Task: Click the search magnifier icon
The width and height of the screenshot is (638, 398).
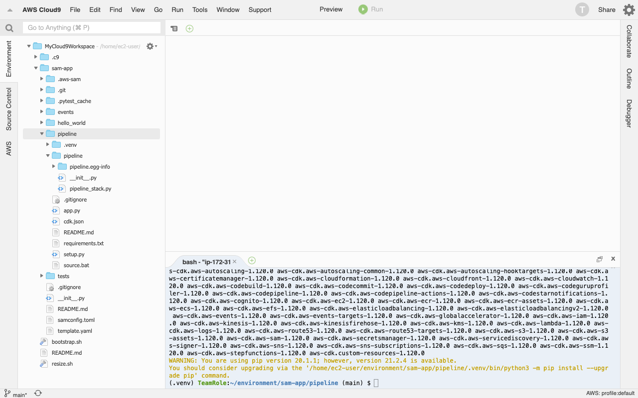Action: tap(9, 28)
